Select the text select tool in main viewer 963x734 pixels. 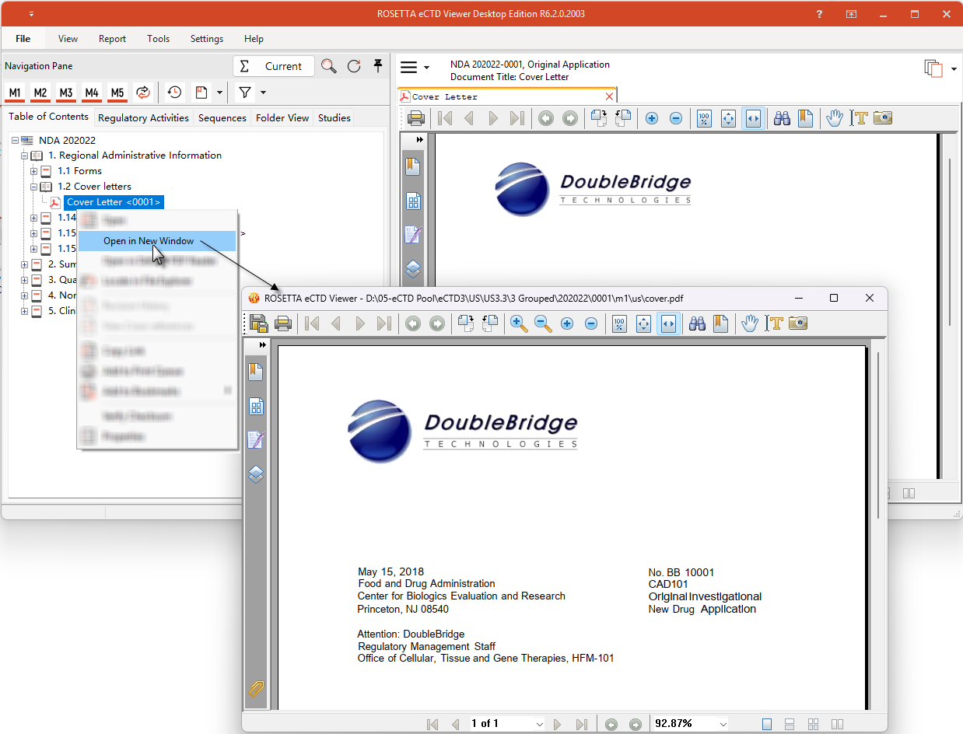click(x=860, y=118)
